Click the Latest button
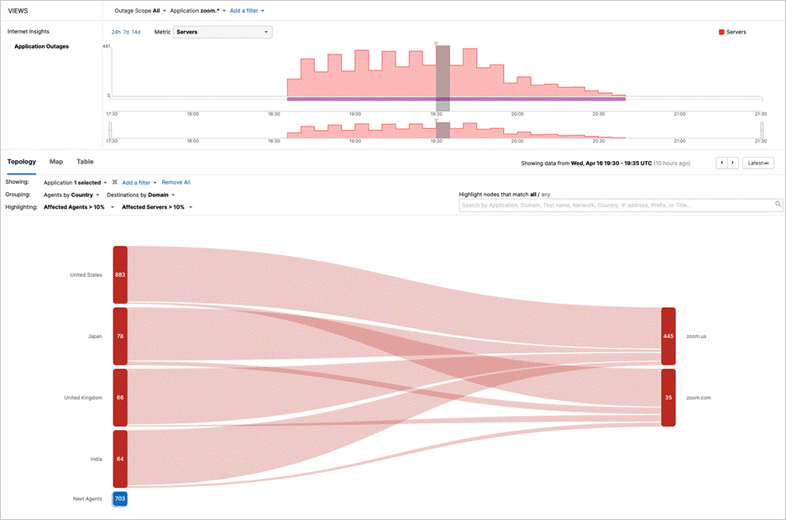786x520 pixels. click(x=758, y=163)
